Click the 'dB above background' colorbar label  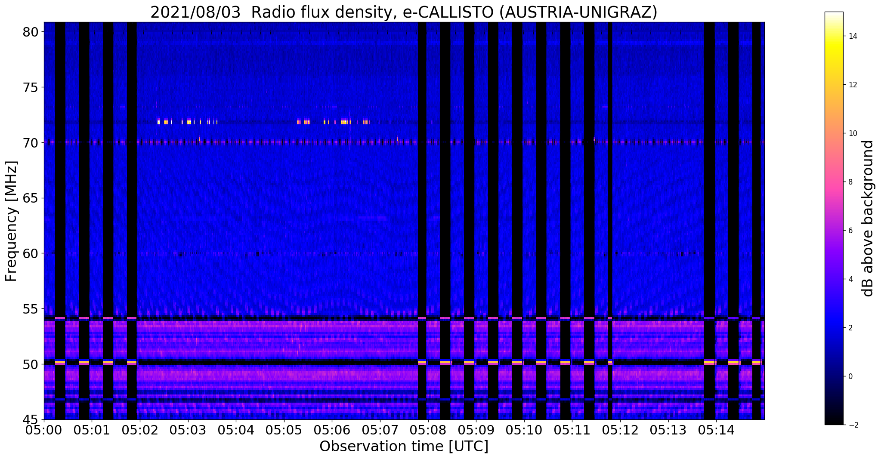(868, 218)
